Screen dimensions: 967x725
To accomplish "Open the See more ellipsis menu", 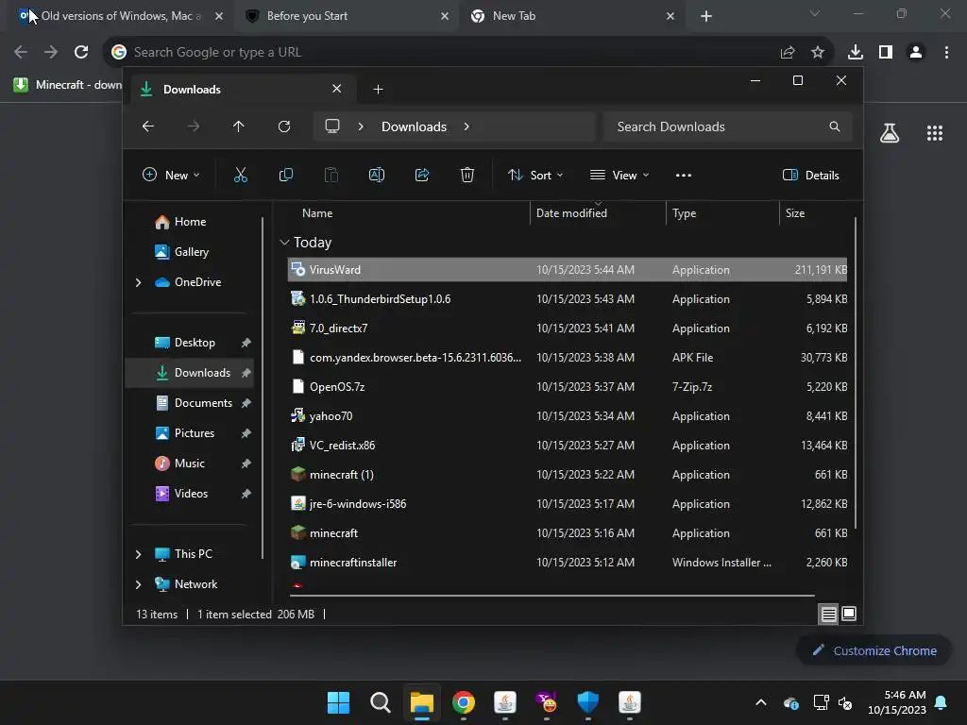I will click(684, 175).
